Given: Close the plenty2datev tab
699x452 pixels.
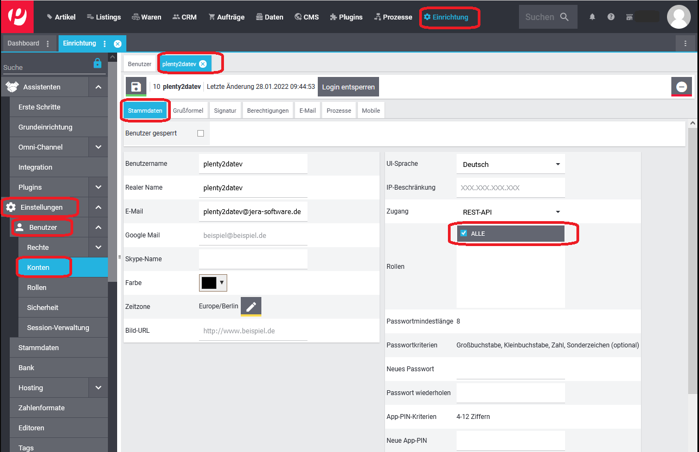Looking at the screenshot, I should pos(203,64).
